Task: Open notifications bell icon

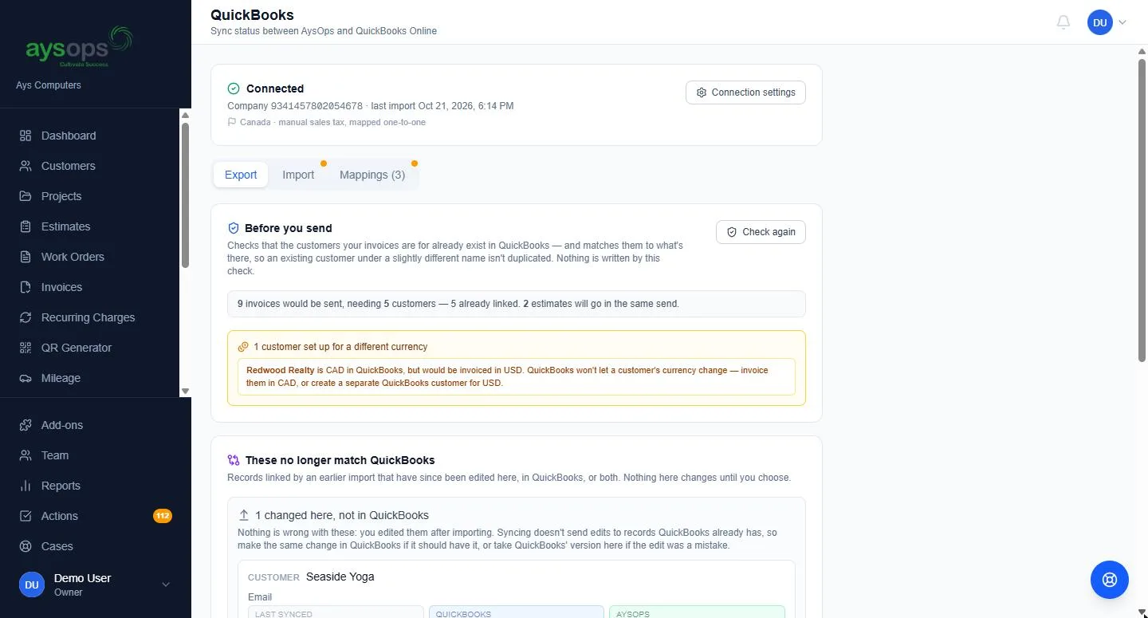Action: (1063, 22)
